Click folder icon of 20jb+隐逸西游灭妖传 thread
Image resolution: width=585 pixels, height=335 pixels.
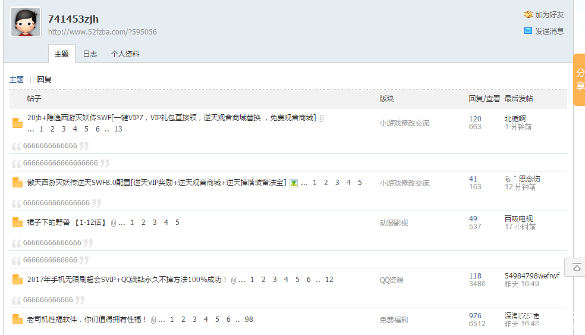17,123
